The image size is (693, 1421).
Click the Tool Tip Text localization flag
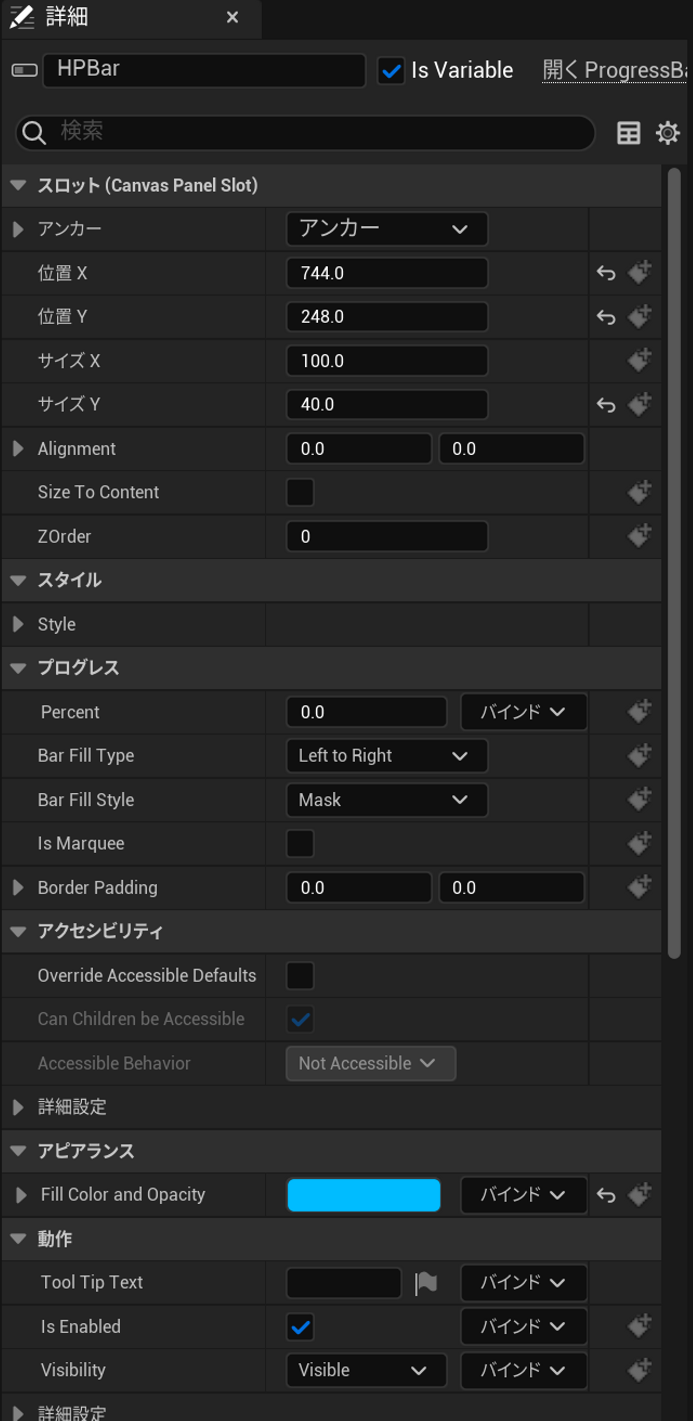[x=425, y=1283]
